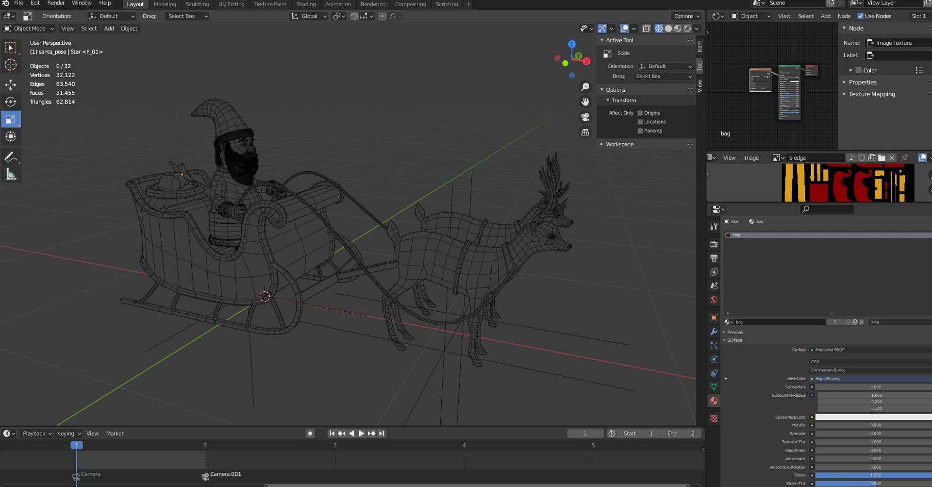Play the animation forward
932x487 pixels.
click(362, 434)
